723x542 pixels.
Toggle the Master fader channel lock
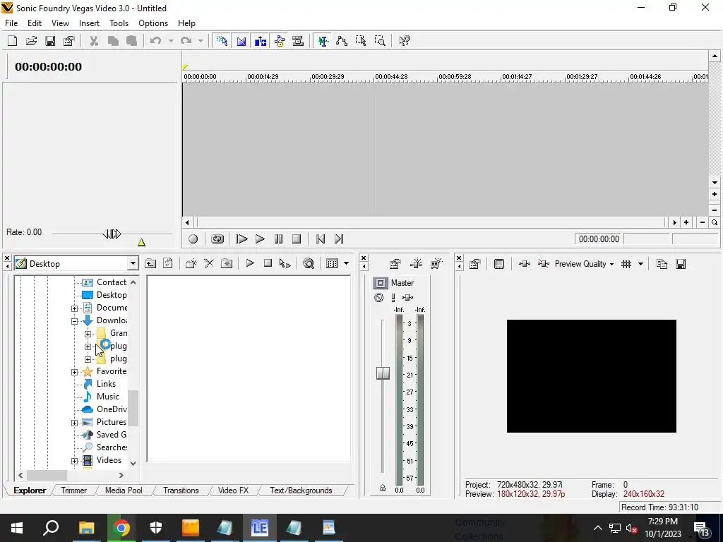point(383,488)
